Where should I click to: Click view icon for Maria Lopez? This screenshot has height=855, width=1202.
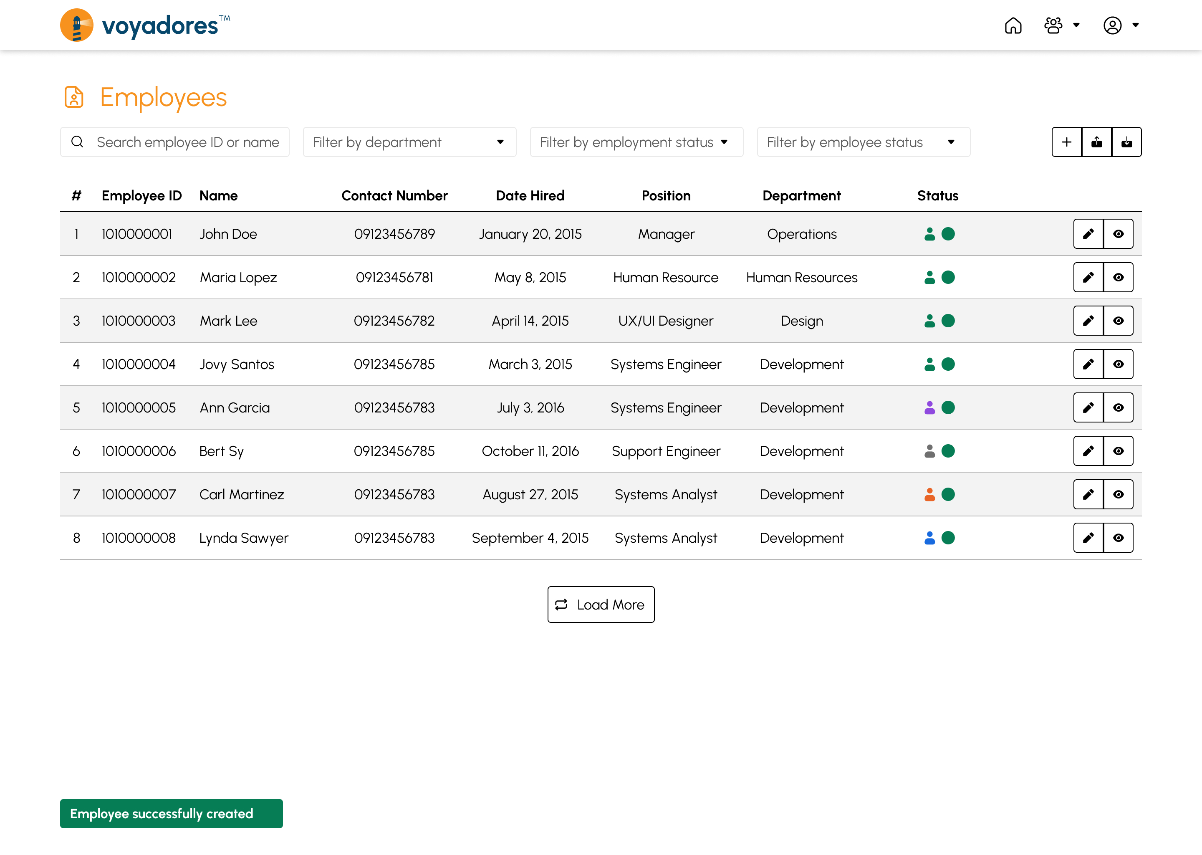tap(1118, 277)
